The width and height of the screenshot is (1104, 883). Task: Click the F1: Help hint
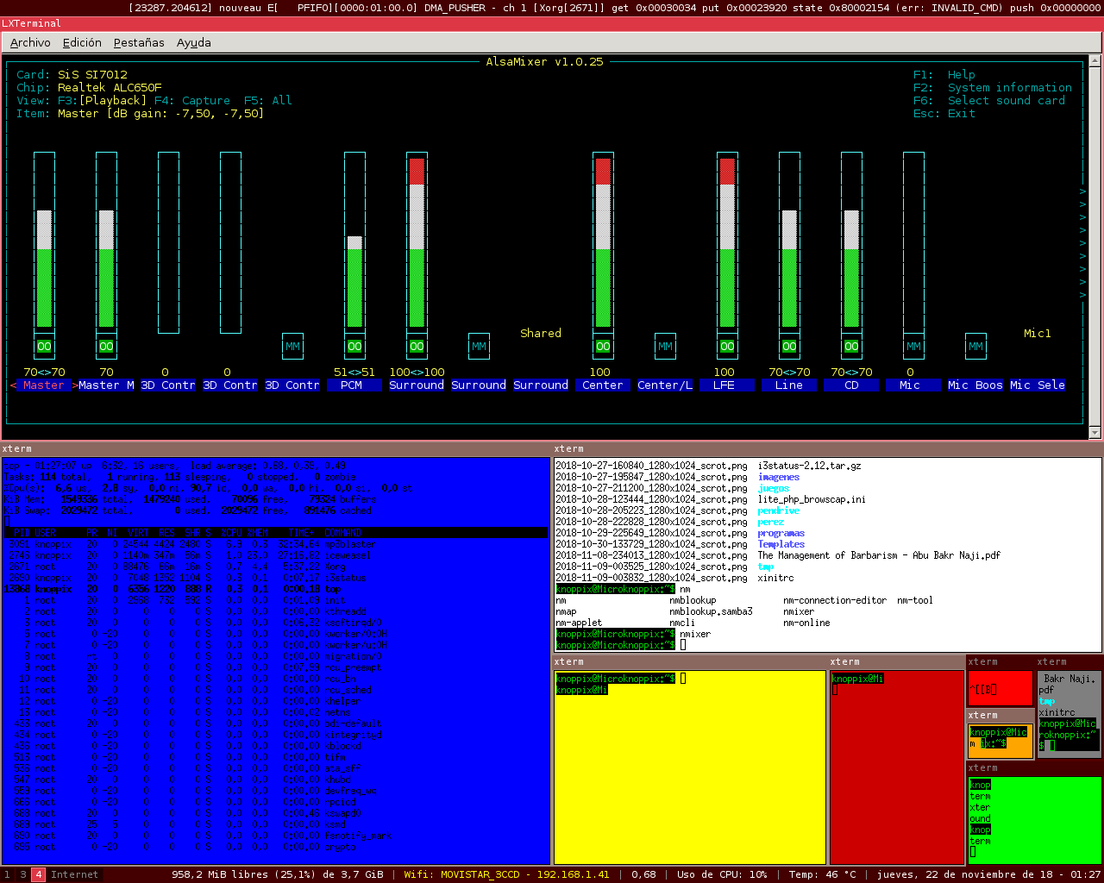pyautogui.click(x=944, y=75)
